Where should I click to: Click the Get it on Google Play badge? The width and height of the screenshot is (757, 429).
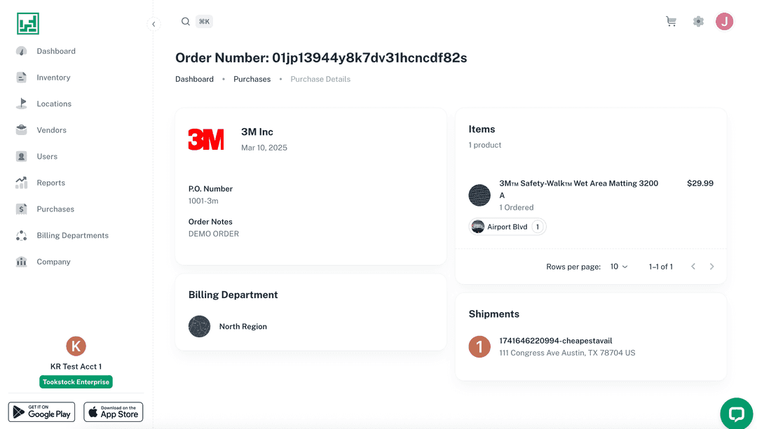click(43, 412)
